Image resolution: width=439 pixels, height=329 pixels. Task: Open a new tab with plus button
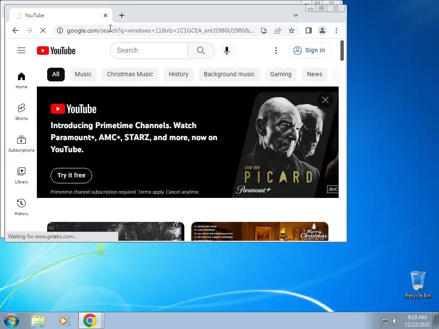click(121, 15)
